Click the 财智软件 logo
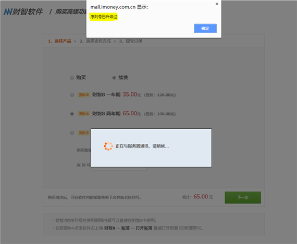 point(23,12)
